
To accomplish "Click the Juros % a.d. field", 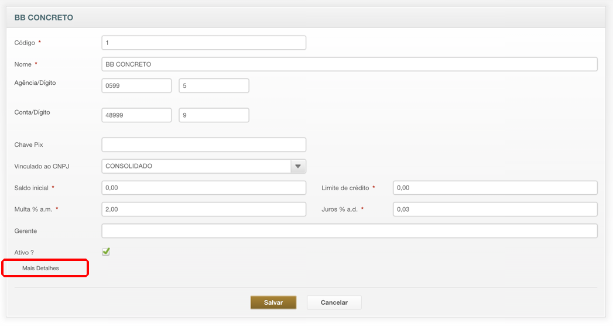I will (495, 209).
